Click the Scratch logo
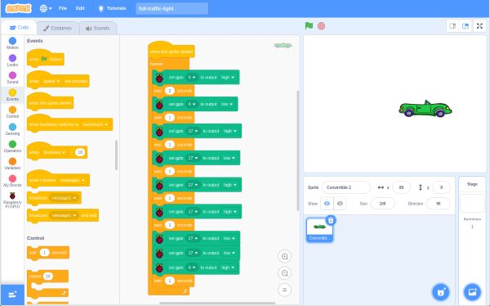 click(18, 8)
